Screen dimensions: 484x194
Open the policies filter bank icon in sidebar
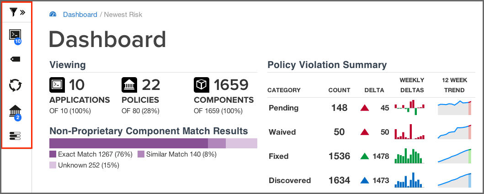[x=16, y=111]
